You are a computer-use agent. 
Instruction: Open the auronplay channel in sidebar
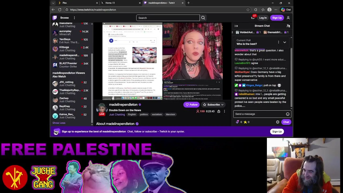pyautogui.click(x=71, y=33)
